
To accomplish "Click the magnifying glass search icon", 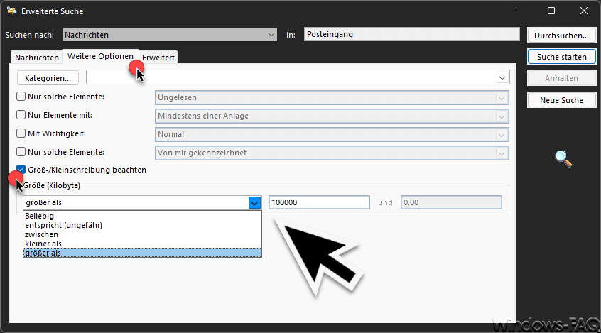I will click(x=563, y=158).
